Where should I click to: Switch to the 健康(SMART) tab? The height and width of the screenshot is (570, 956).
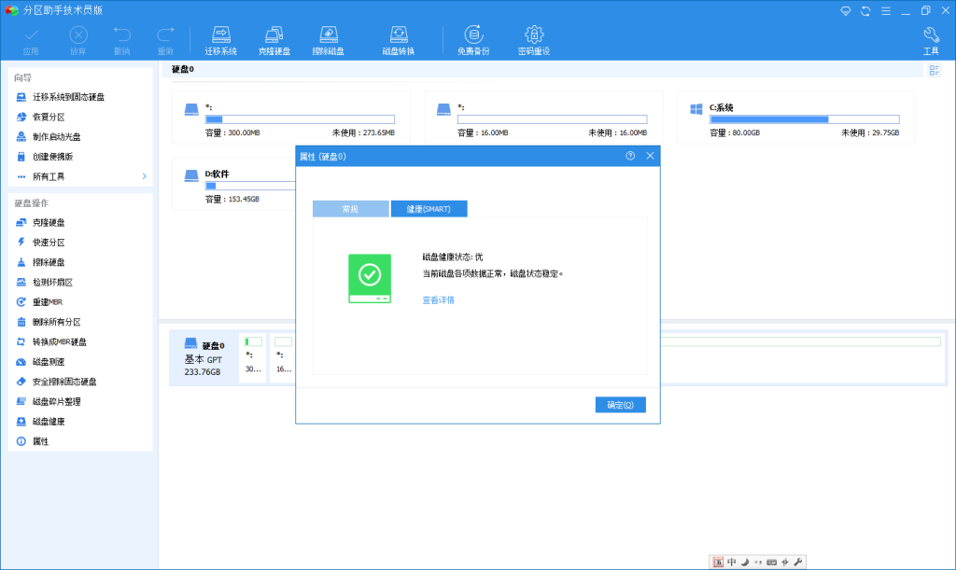(x=429, y=208)
